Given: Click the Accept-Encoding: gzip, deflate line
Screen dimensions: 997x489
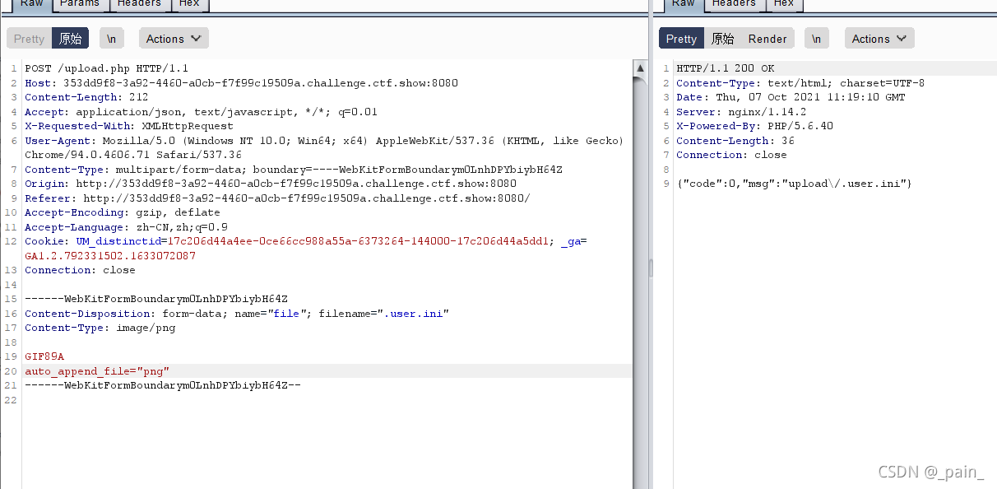Looking at the screenshot, I should [x=123, y=212].
